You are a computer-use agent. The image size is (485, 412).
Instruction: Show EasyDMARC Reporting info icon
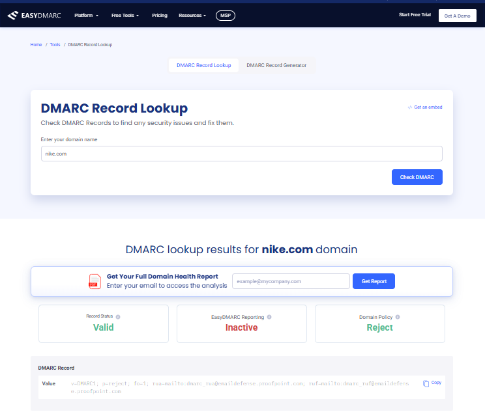coord(269,317)
